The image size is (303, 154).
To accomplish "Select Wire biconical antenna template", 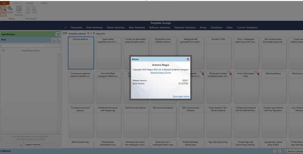I will pos(163,121).
